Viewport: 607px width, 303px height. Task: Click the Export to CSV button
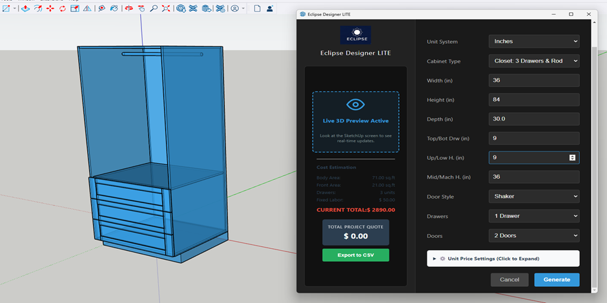(355, 255)
